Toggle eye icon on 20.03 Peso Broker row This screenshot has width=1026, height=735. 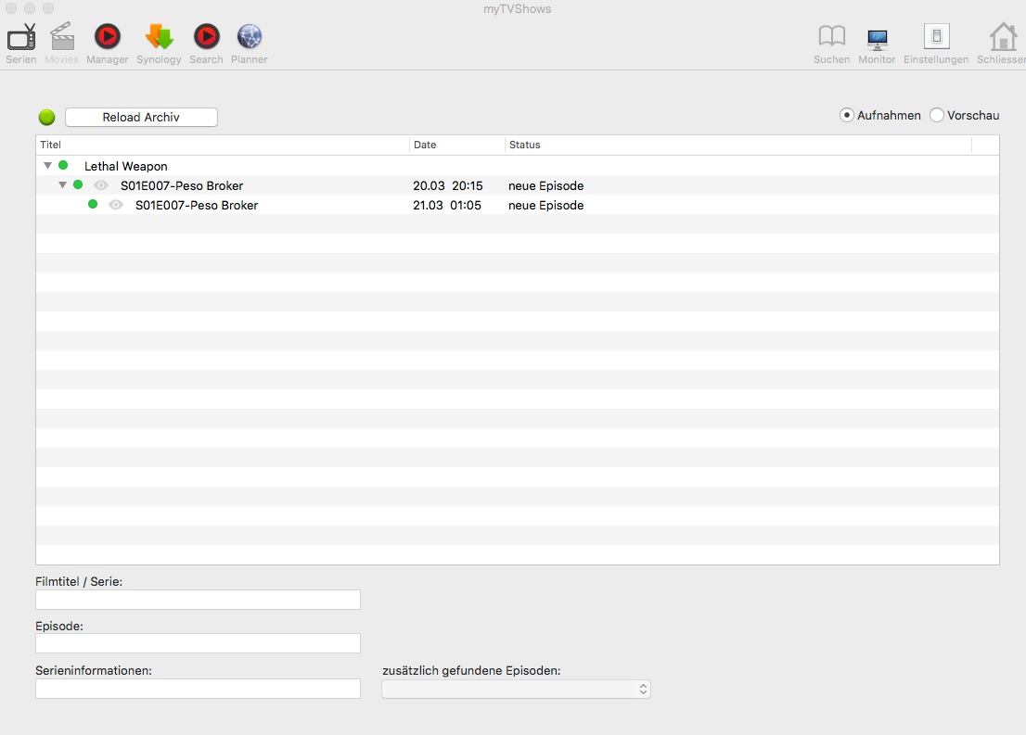(x=101, y=185)
